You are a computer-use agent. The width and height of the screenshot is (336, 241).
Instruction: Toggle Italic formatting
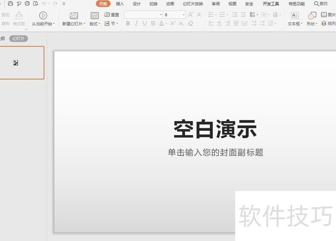[x=136, y=23]
